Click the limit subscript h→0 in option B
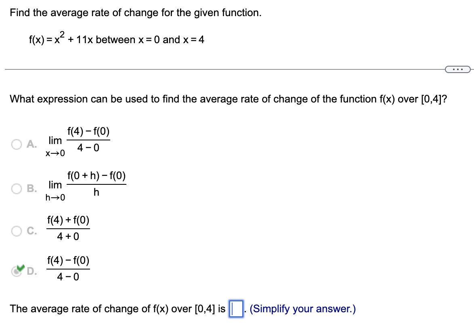The height and width of the screenshot is (330, 474). pyautogui.click(x=55, y=196)
